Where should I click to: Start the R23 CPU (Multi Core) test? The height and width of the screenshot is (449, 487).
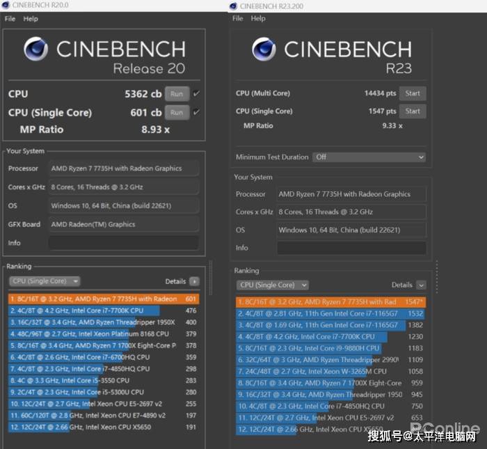coord(413,93)
